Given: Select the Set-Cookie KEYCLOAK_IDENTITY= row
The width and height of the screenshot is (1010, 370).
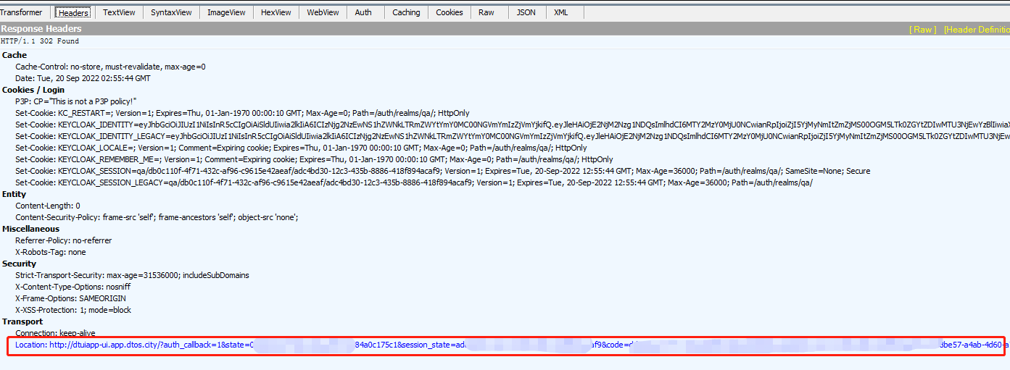Looking at the screenshot, I should pos(512,125).
